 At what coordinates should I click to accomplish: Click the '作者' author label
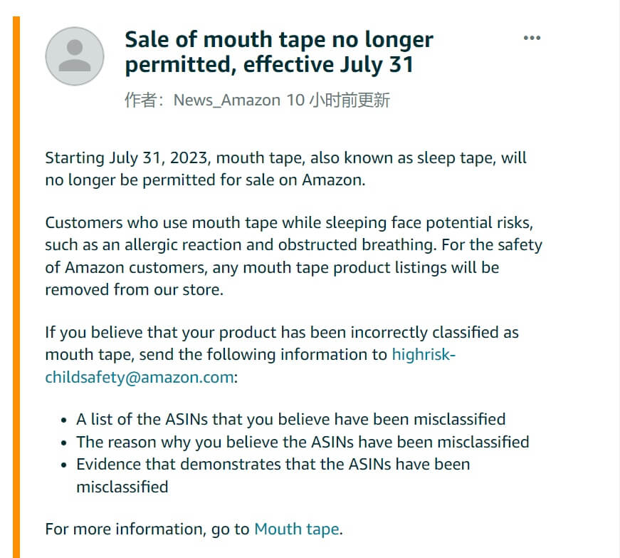[x=140, y=100]
